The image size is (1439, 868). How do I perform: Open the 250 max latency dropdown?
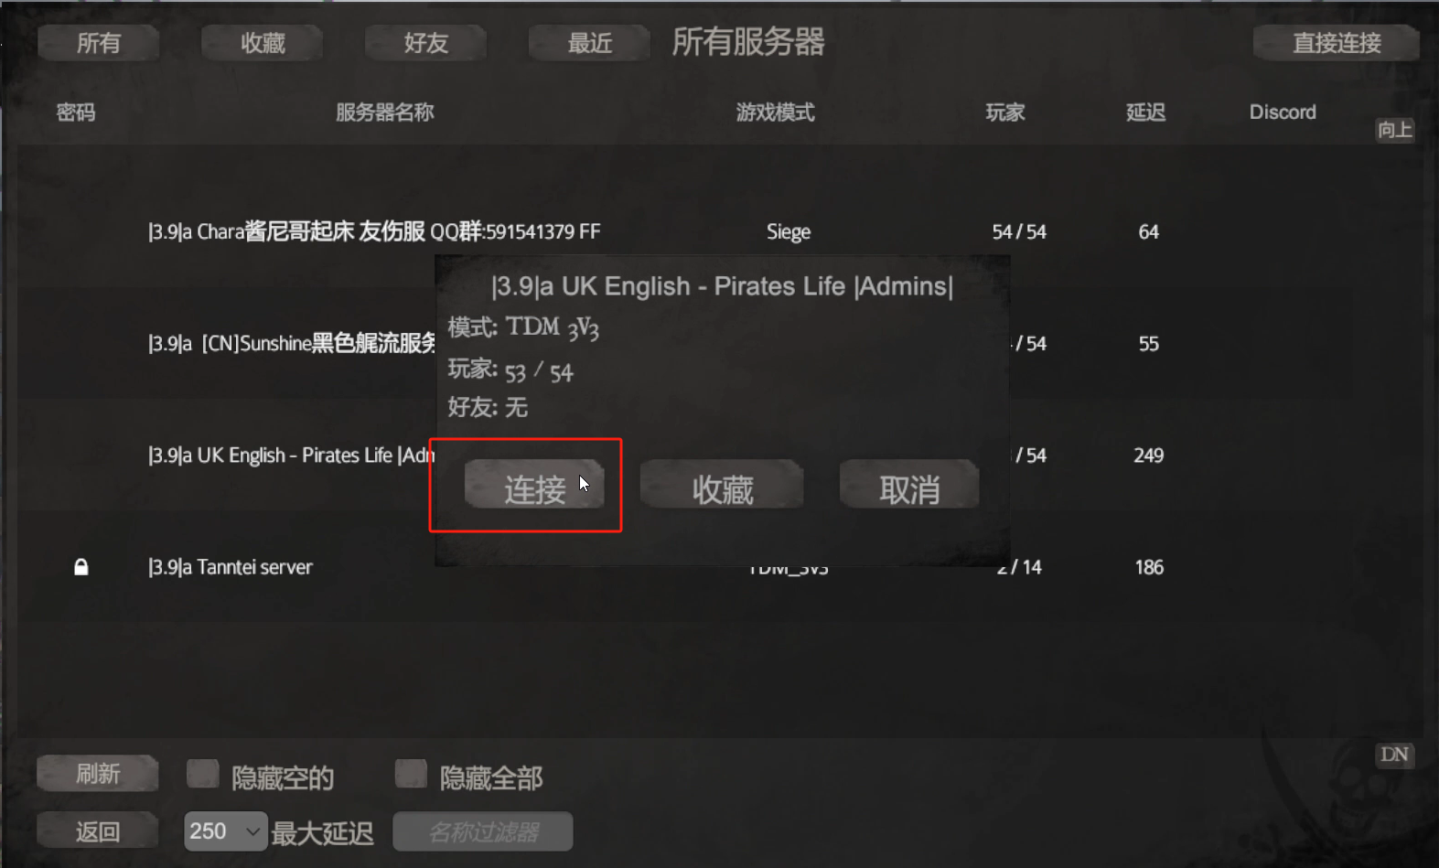click(226, 831)
